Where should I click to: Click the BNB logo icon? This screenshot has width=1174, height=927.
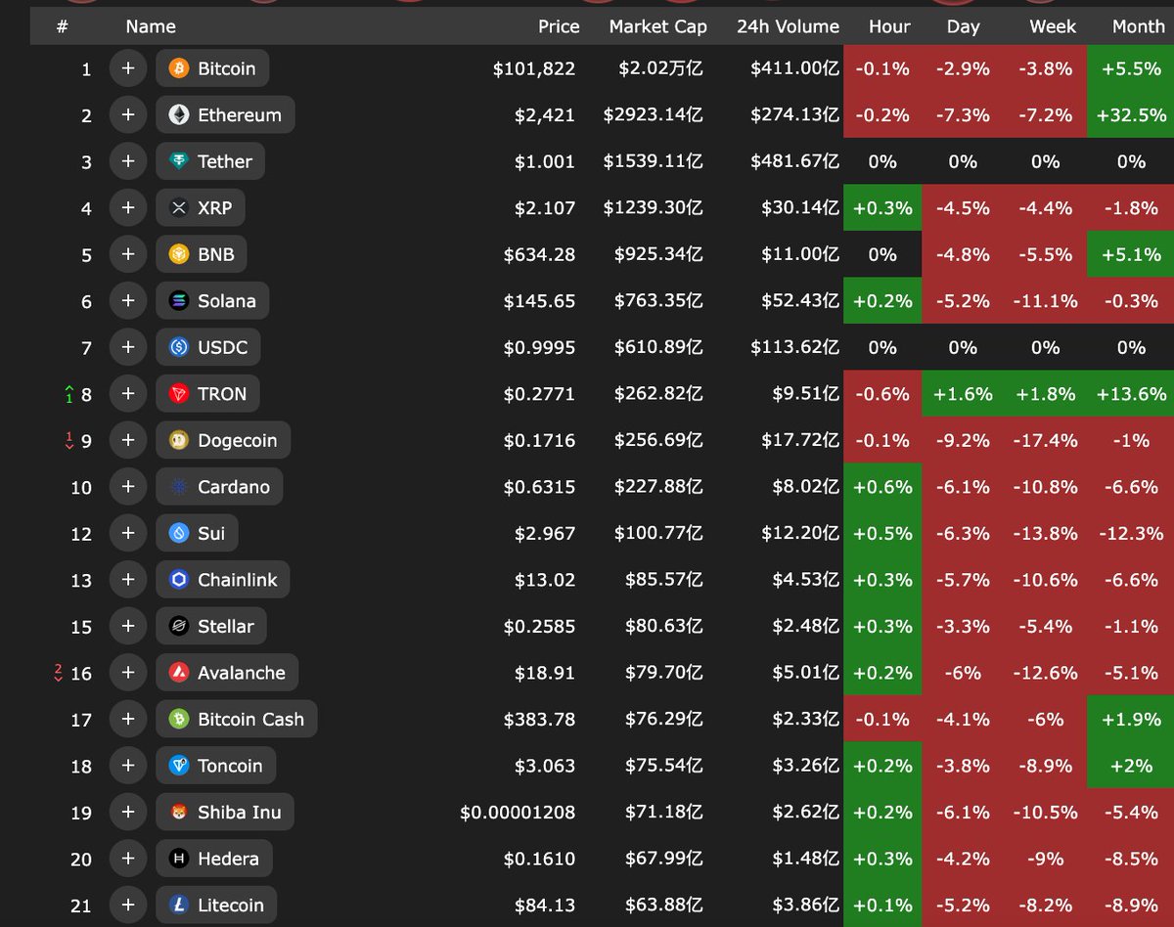(x=179, y=254)
